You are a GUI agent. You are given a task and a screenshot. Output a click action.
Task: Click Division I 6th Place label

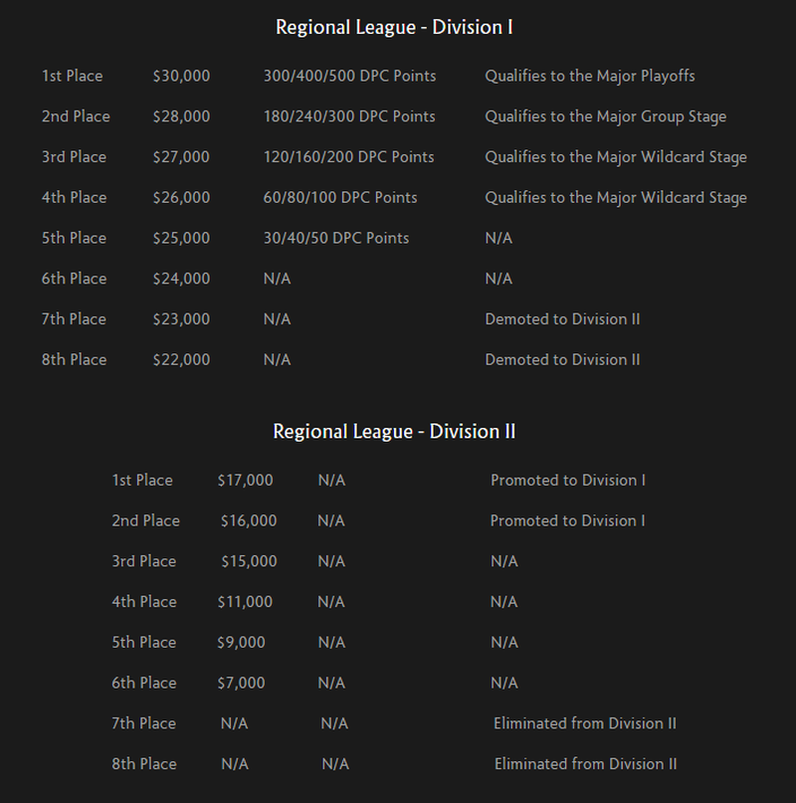pos(75,278)
